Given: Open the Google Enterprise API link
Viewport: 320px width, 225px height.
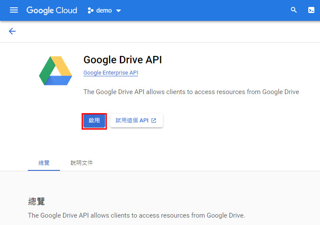Looking at the screenshot, I should 111,73.
